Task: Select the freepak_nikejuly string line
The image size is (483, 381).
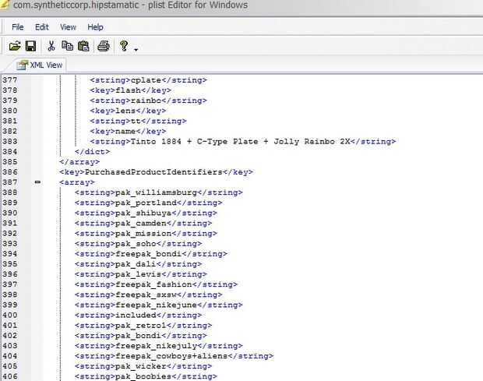Action: (x=159, y=346)
